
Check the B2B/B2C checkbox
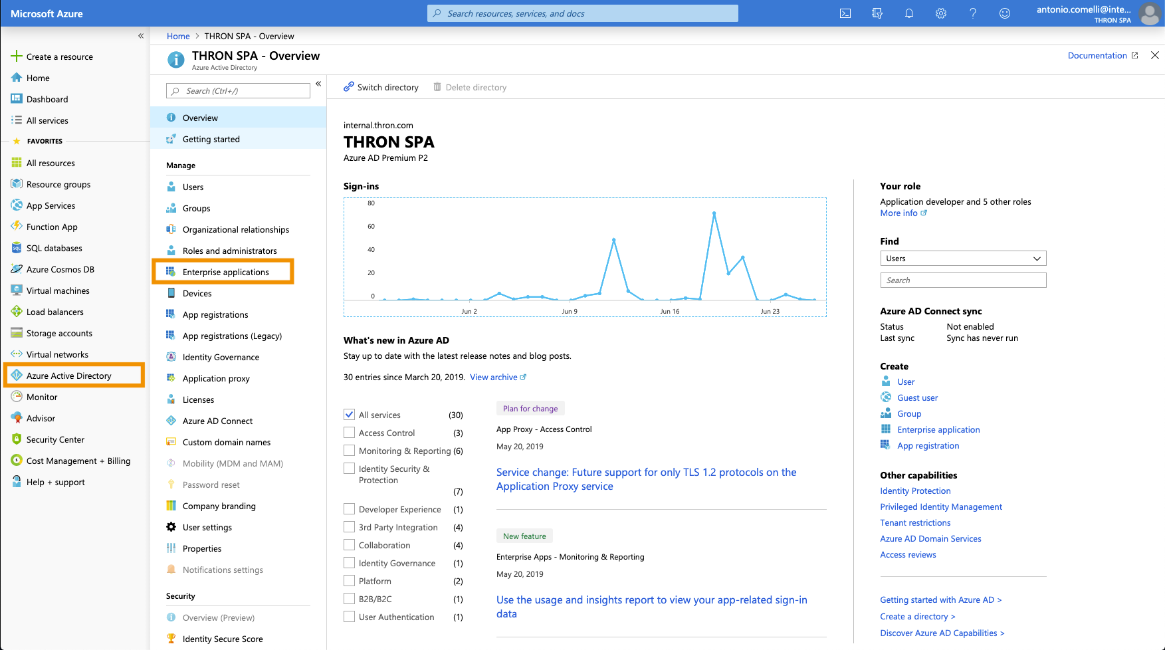(x=349, y=598)
